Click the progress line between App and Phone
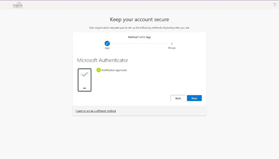Viewport: 279px width, 159px height. coord(139,44)
